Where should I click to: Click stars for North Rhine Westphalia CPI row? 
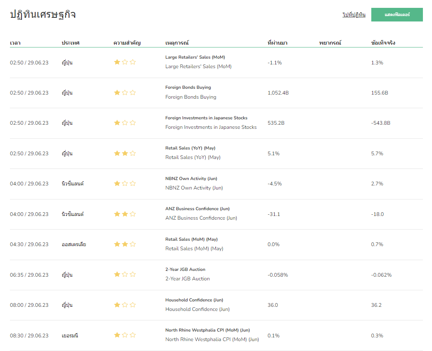(x=125, y=335)
